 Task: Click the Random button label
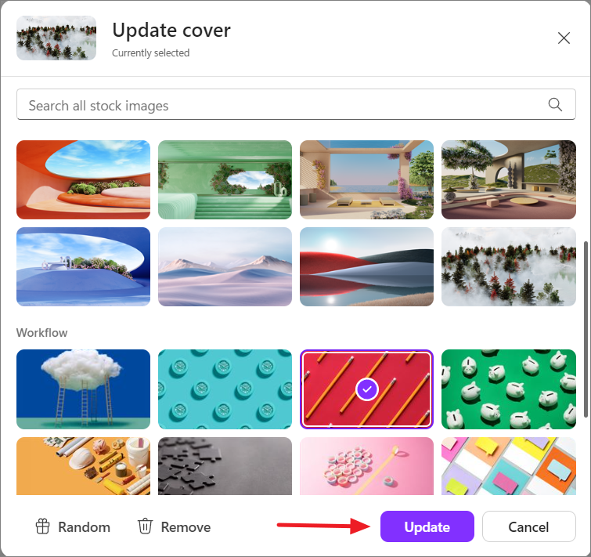(84, 527)
